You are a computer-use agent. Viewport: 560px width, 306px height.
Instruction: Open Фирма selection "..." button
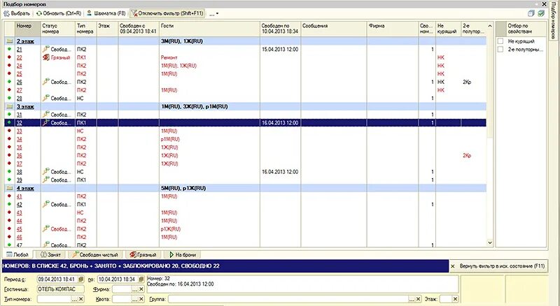(134, 289)
